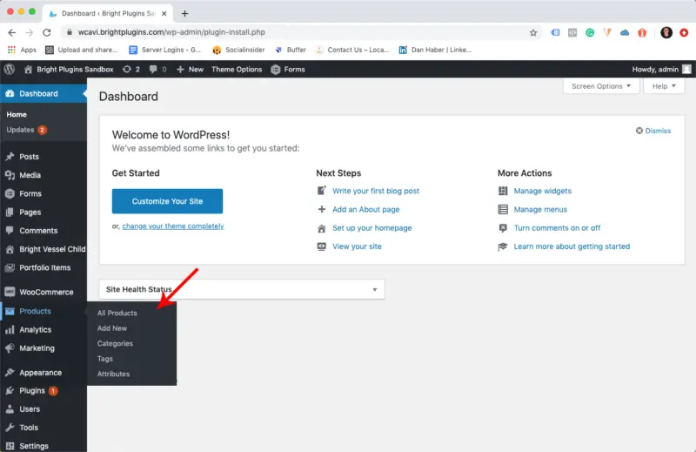Click Turn comments on or off link
Image resolution: width=696 pixels, height=452 pixels.
[557, 228]
